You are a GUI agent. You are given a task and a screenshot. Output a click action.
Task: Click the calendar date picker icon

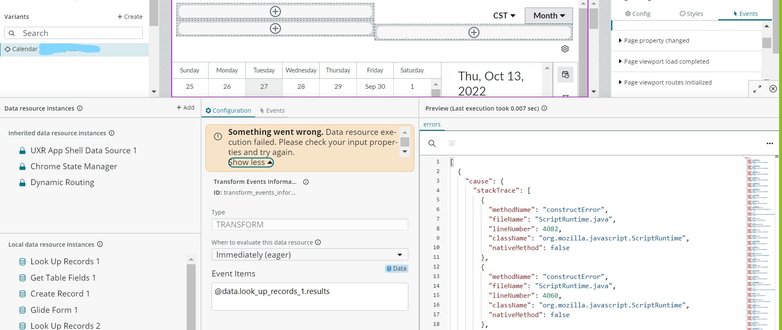pyautogui.click(x=565, y=75)
